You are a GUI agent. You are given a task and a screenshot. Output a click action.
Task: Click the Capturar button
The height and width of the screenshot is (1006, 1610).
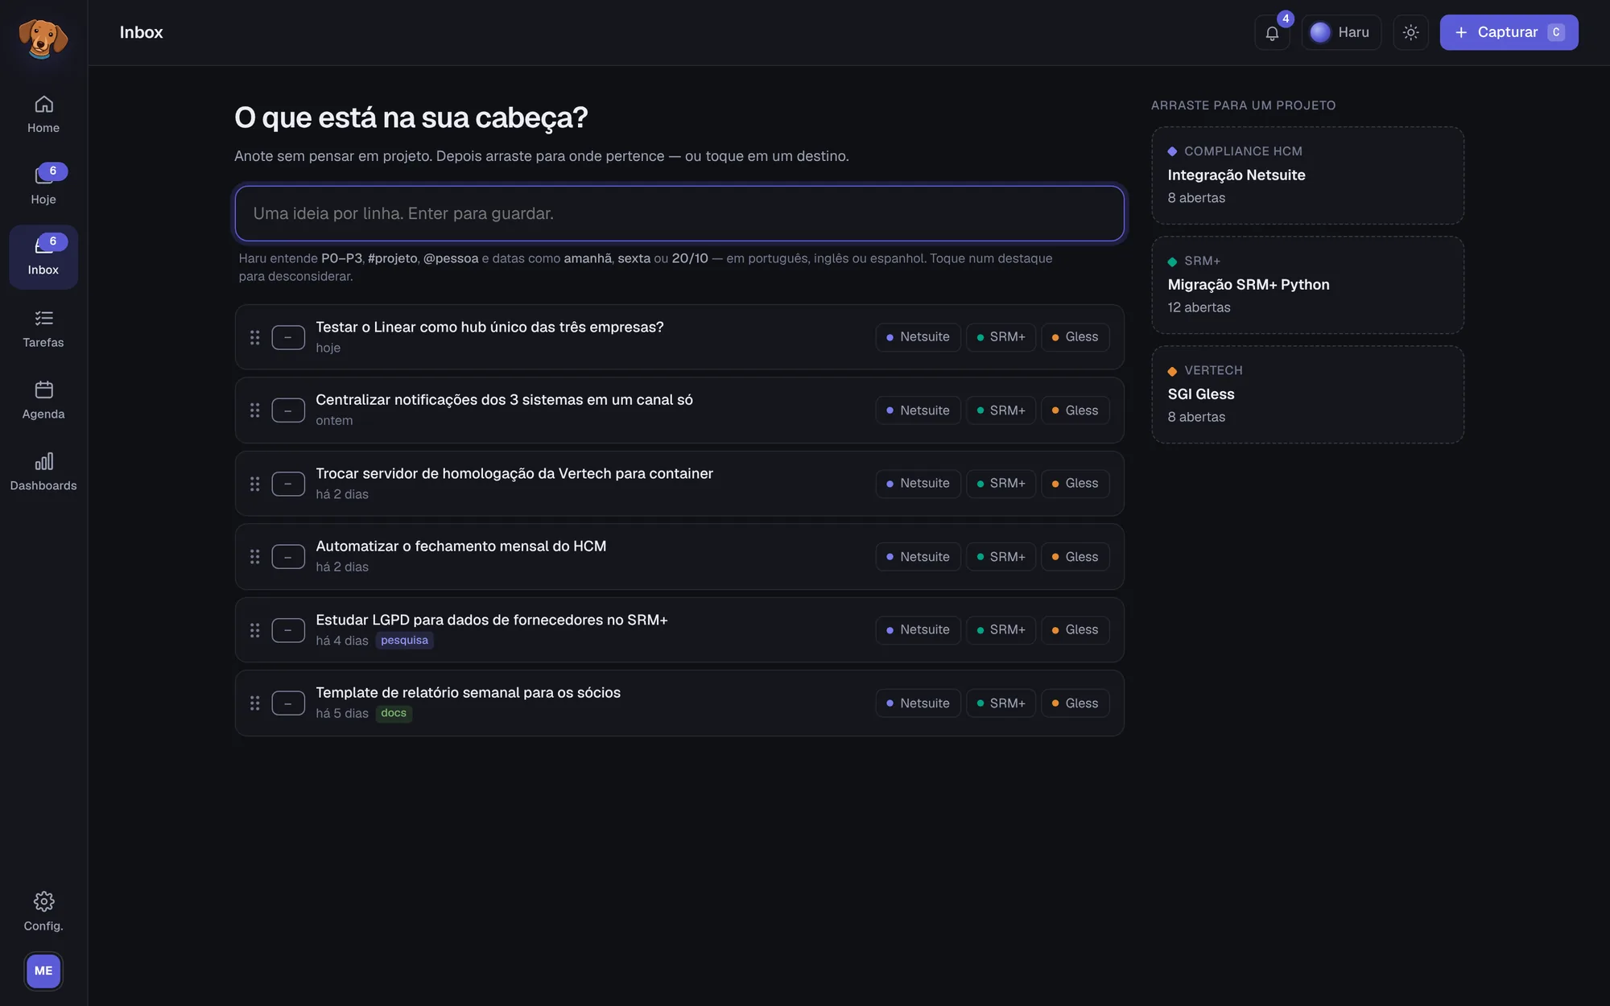pos(1509,32)
